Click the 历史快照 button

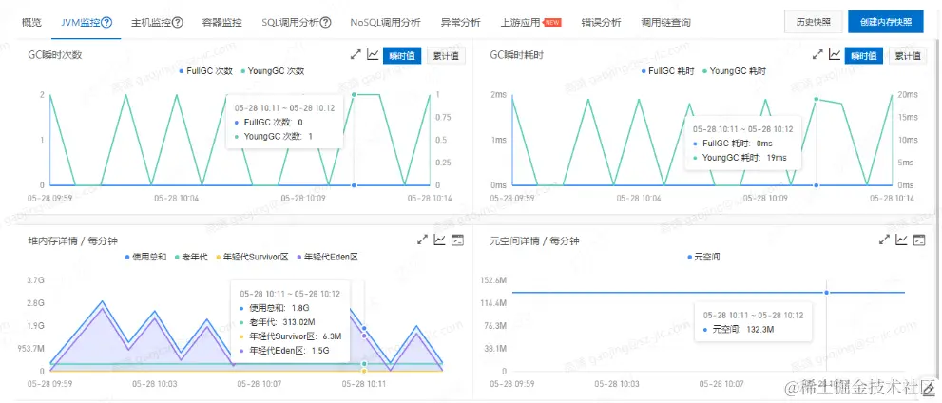click(814, 22)
